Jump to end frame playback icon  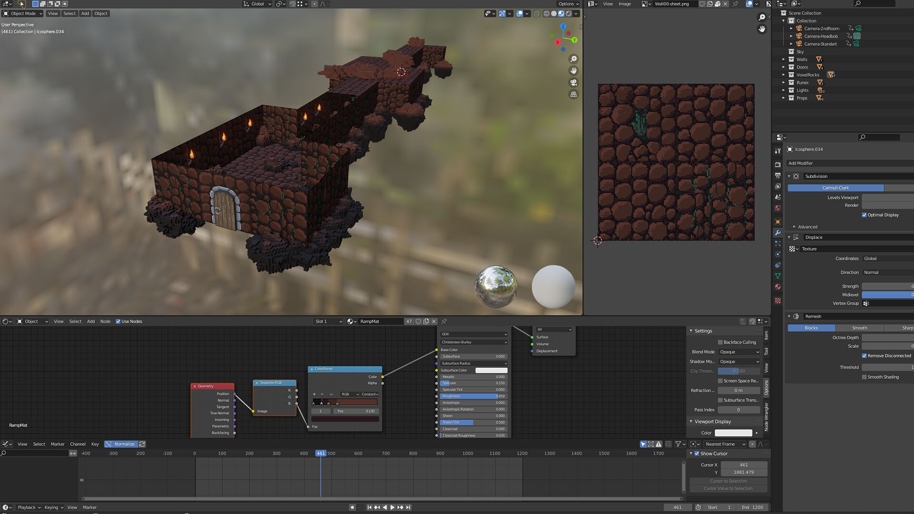click(x=408, y=507)
